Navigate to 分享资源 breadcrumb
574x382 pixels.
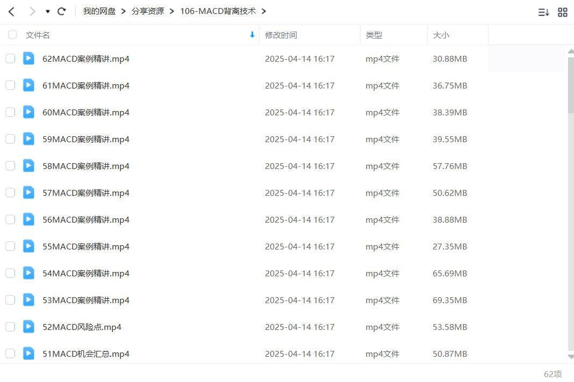click(x=148, y=11)
